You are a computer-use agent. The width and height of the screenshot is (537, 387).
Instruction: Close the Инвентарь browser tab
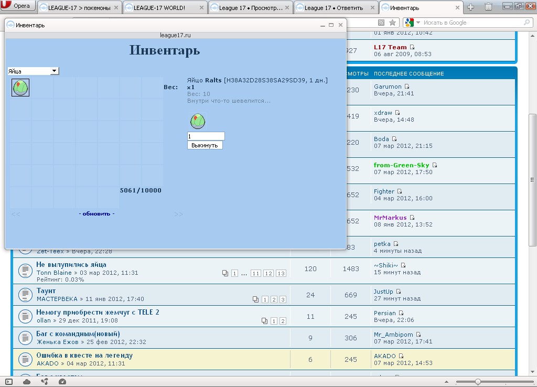tap(457, 7)
